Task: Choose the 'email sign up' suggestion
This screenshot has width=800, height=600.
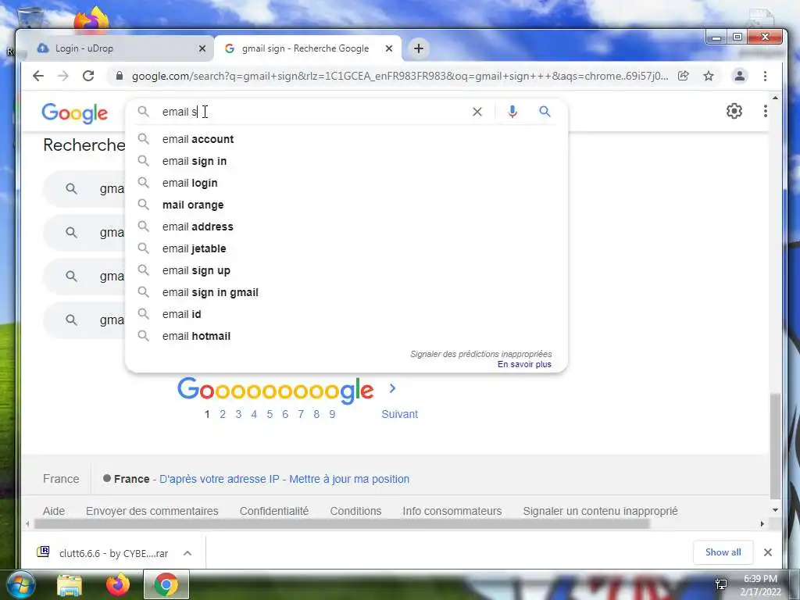Action: point(346,271)
